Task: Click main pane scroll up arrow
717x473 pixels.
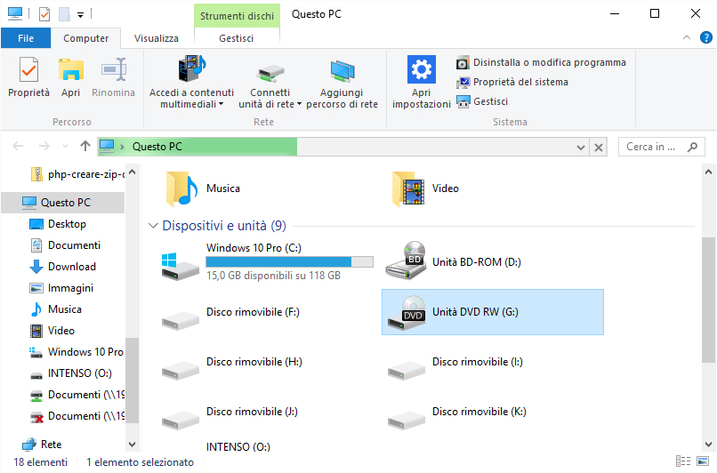Action: point(708,172)
